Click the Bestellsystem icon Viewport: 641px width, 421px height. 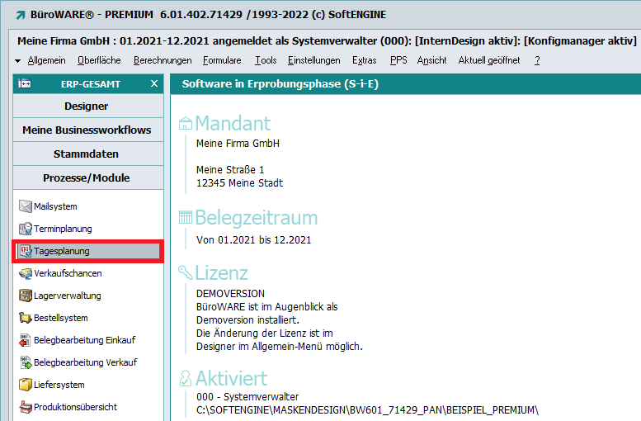26,318
